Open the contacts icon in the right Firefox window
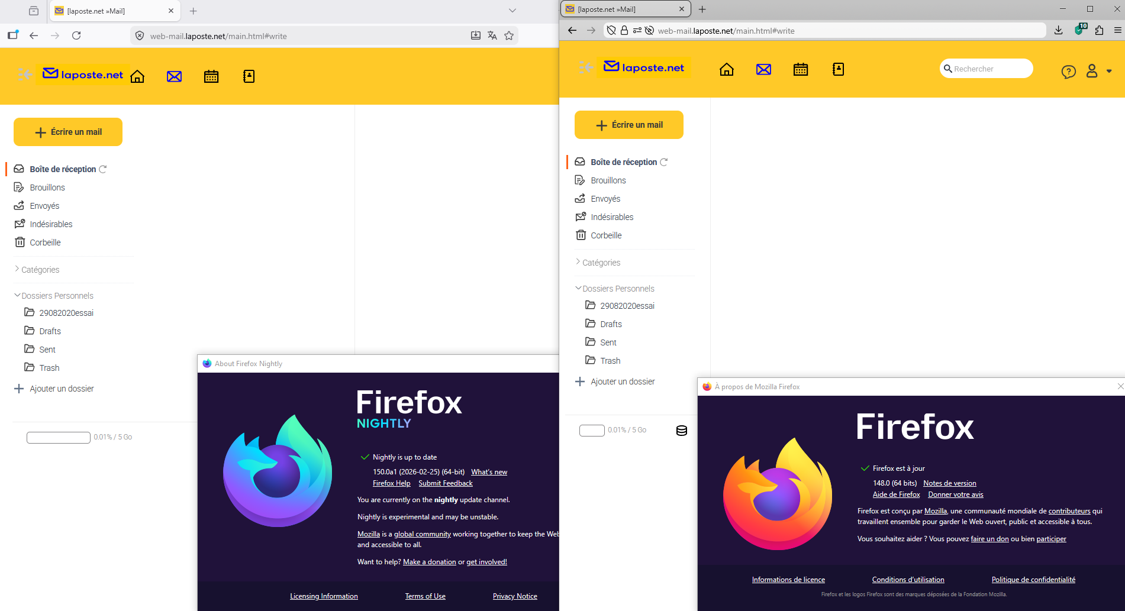 (x=838, y=69)
